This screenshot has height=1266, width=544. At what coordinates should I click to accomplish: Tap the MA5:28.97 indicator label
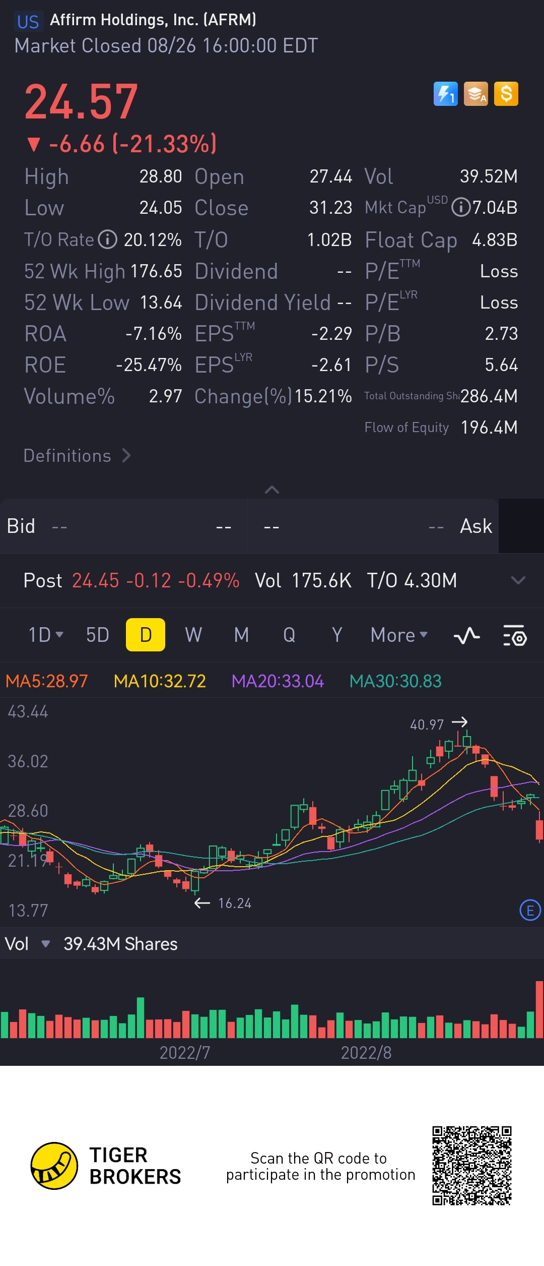coord(47,681)
